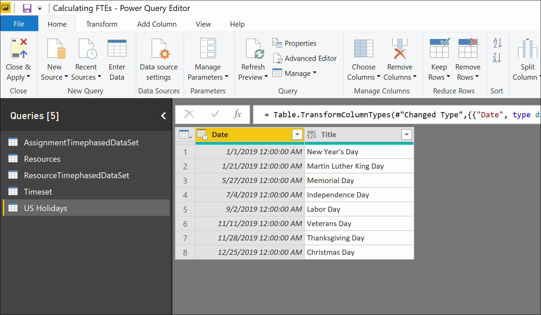The width and height of the screenshot is (541, 315).
Task: Switch to the View tab
Action: point(203,24)
